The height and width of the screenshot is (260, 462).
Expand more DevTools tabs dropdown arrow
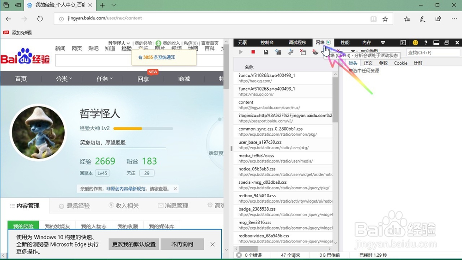click(x=383, y=42)
